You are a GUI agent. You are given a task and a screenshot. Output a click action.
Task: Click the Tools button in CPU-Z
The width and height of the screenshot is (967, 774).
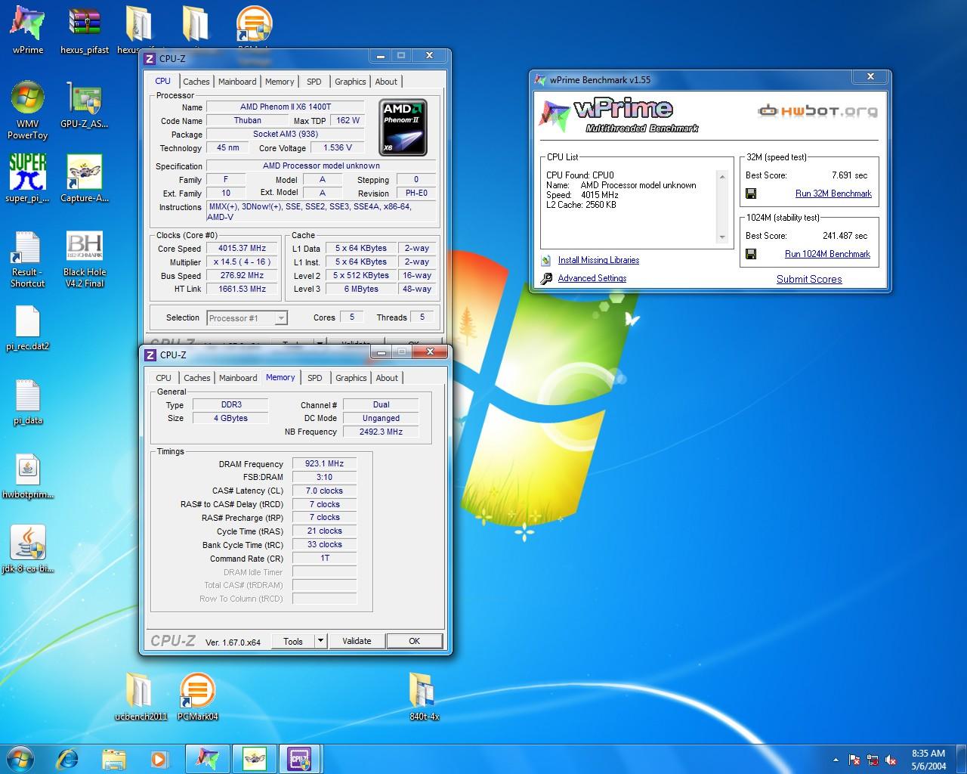(x=293, y=641)
